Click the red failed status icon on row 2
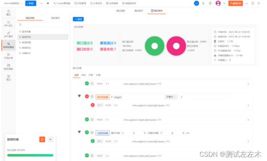The width and height of the screenshot is (267, 161). 87,96
